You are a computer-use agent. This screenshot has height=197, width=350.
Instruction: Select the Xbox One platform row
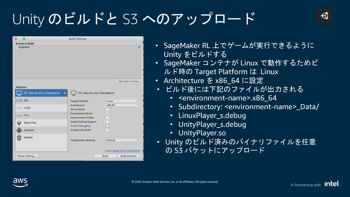click(x=41, y=123)
